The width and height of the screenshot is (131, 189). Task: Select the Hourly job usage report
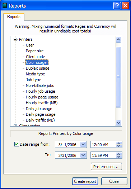(41, 91)
